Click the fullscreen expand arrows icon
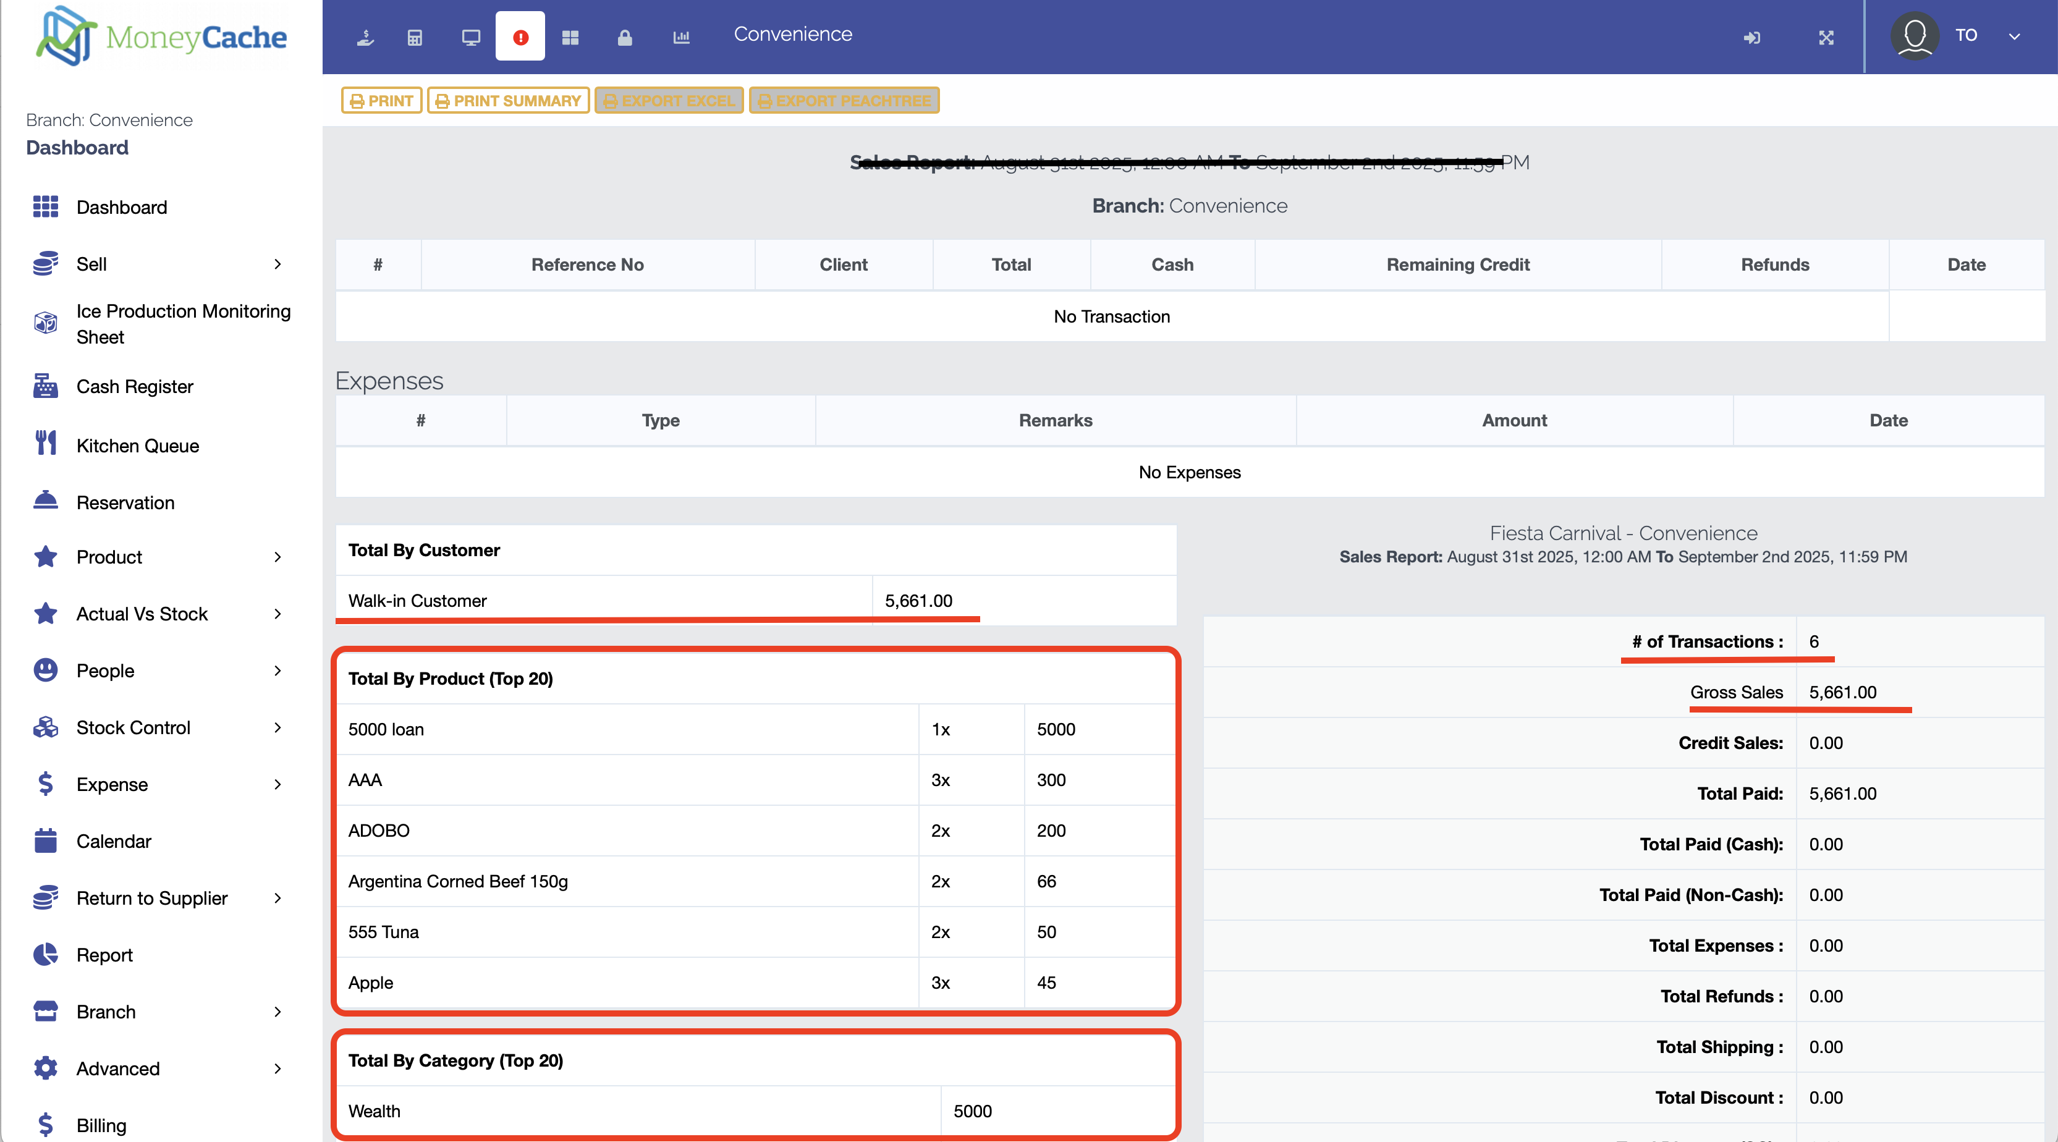This screenshot has height=1142, width=2058. (1826, 36)
